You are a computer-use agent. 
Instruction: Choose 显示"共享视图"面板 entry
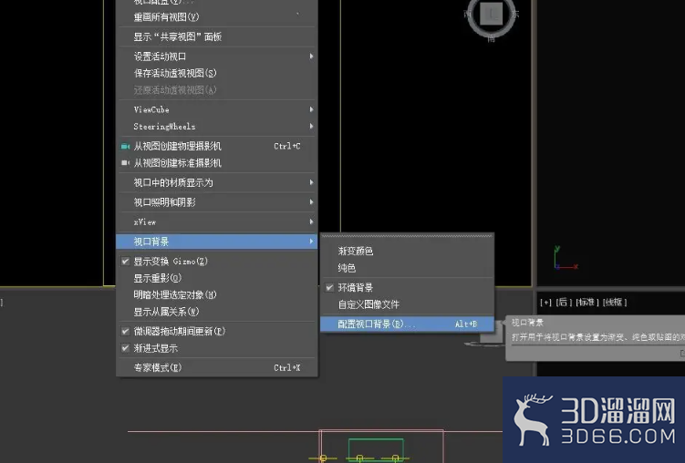pyautogui.click(x=217, y=37)
